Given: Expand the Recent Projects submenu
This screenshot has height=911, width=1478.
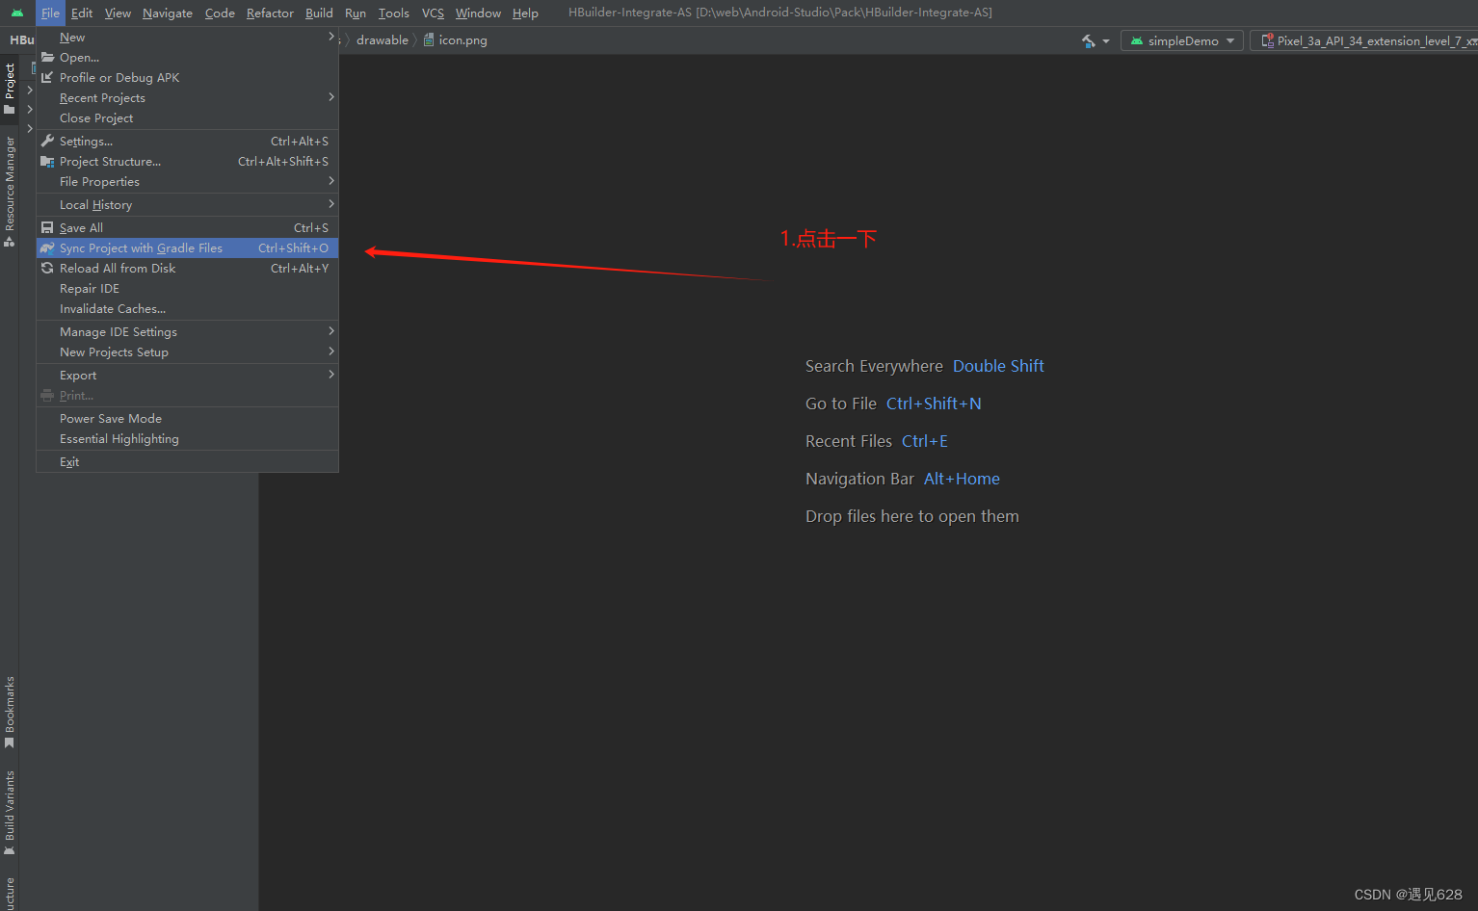Looking at the screenshot, I should click(102, 97).
